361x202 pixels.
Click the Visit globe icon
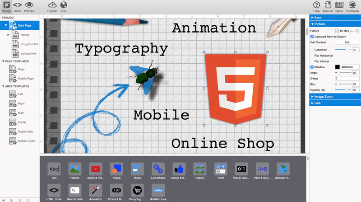point(64,7)
